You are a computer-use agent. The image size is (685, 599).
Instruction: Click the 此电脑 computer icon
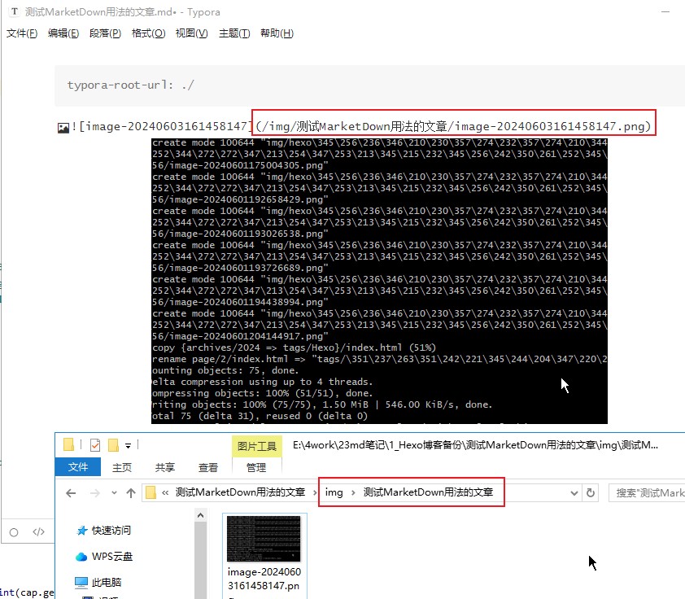click(x=81, y=583)
